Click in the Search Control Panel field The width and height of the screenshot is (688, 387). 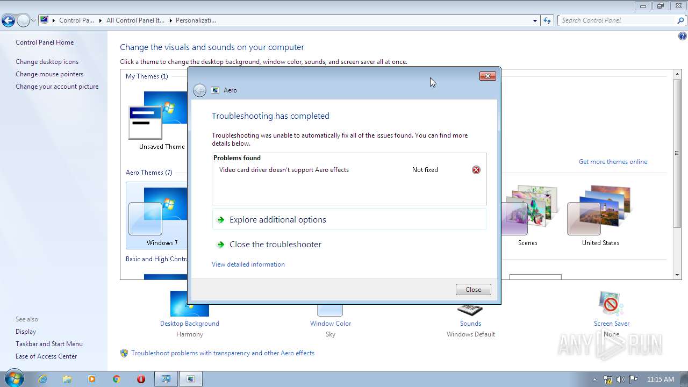617,20
